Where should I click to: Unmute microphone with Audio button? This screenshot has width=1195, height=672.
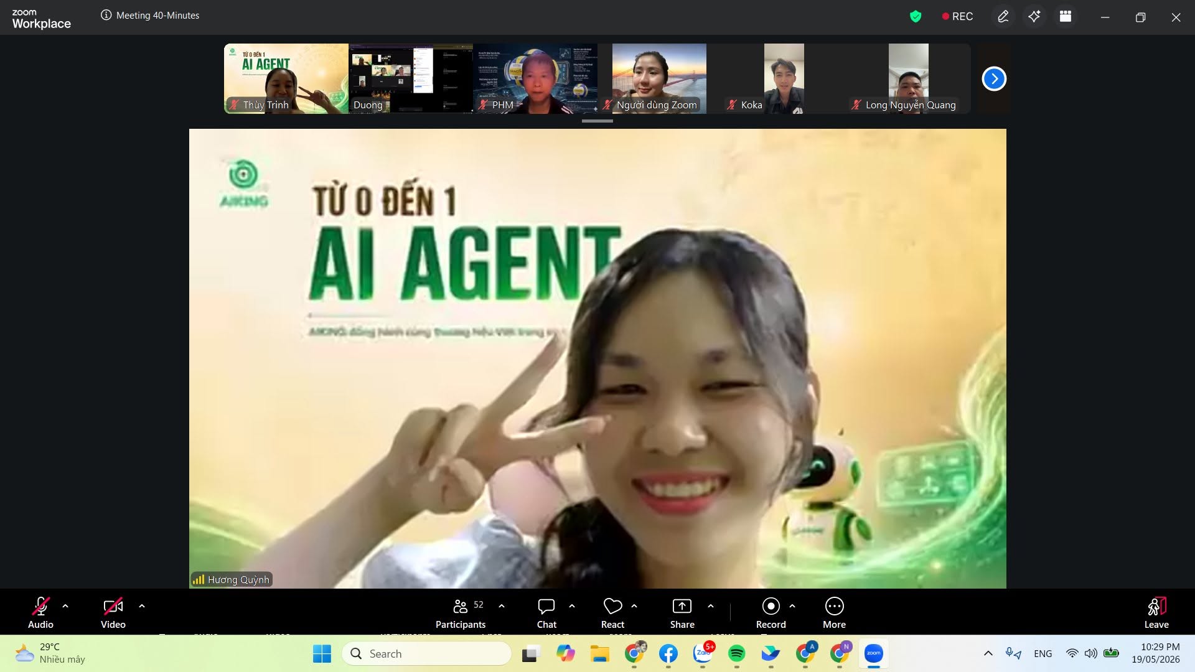click(41, 613)
